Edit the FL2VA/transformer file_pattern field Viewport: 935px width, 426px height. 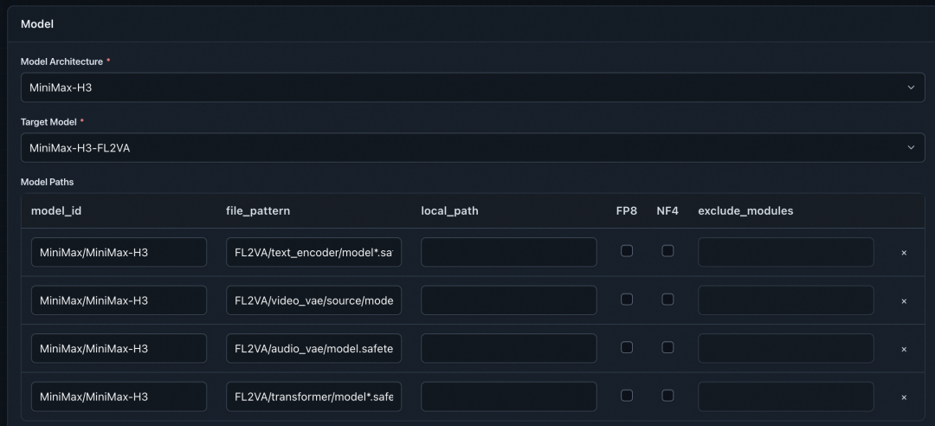coord(313,397)
